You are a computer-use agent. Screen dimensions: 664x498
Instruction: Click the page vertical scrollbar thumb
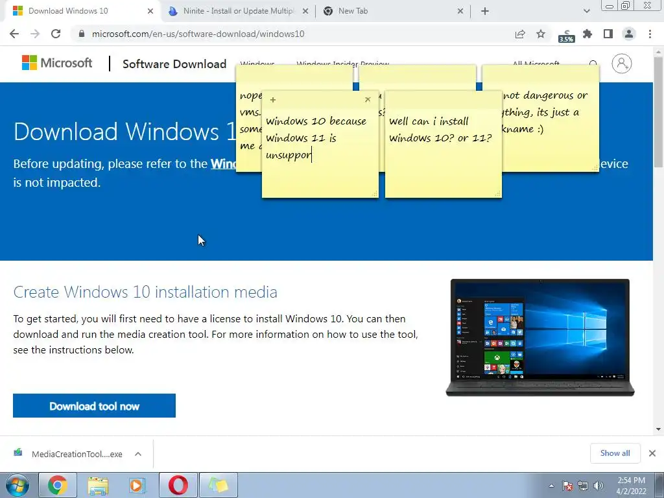659,112
